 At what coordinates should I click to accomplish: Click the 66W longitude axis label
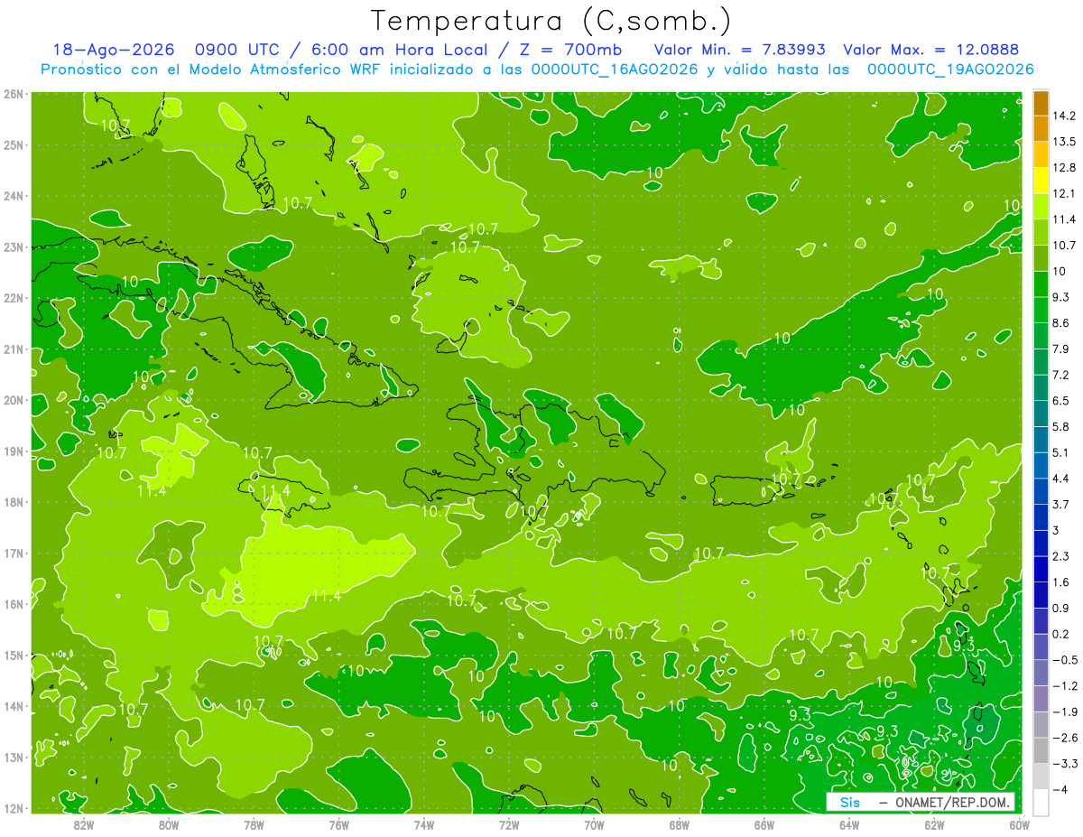(x=764, y=824)
